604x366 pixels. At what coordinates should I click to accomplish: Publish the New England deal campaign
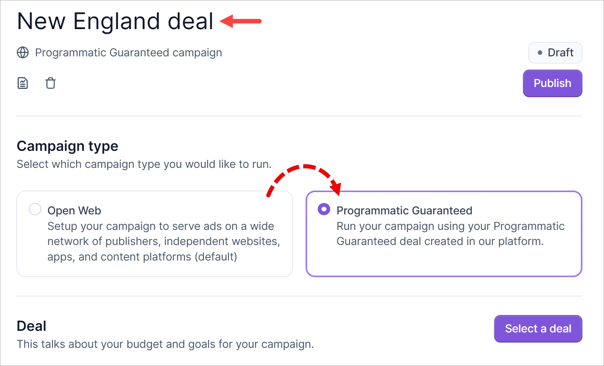(x=552, y=83)
